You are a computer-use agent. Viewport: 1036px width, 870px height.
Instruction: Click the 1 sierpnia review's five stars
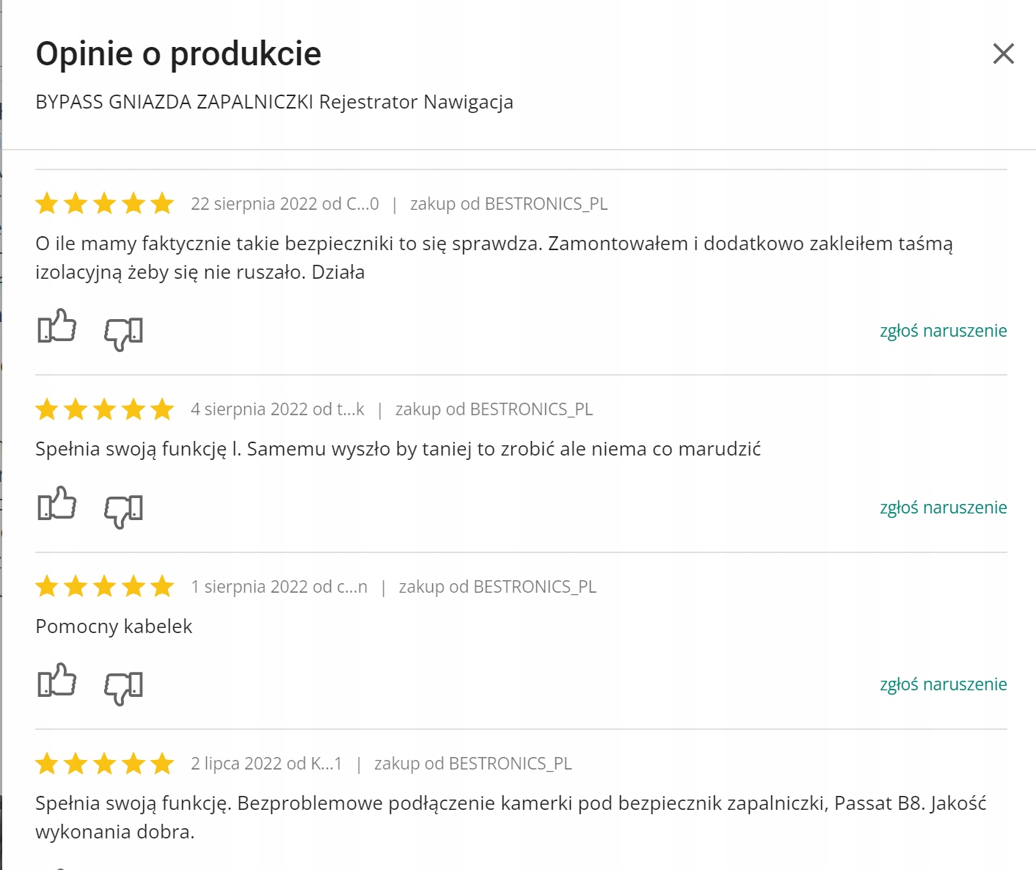tap(104, 587)
